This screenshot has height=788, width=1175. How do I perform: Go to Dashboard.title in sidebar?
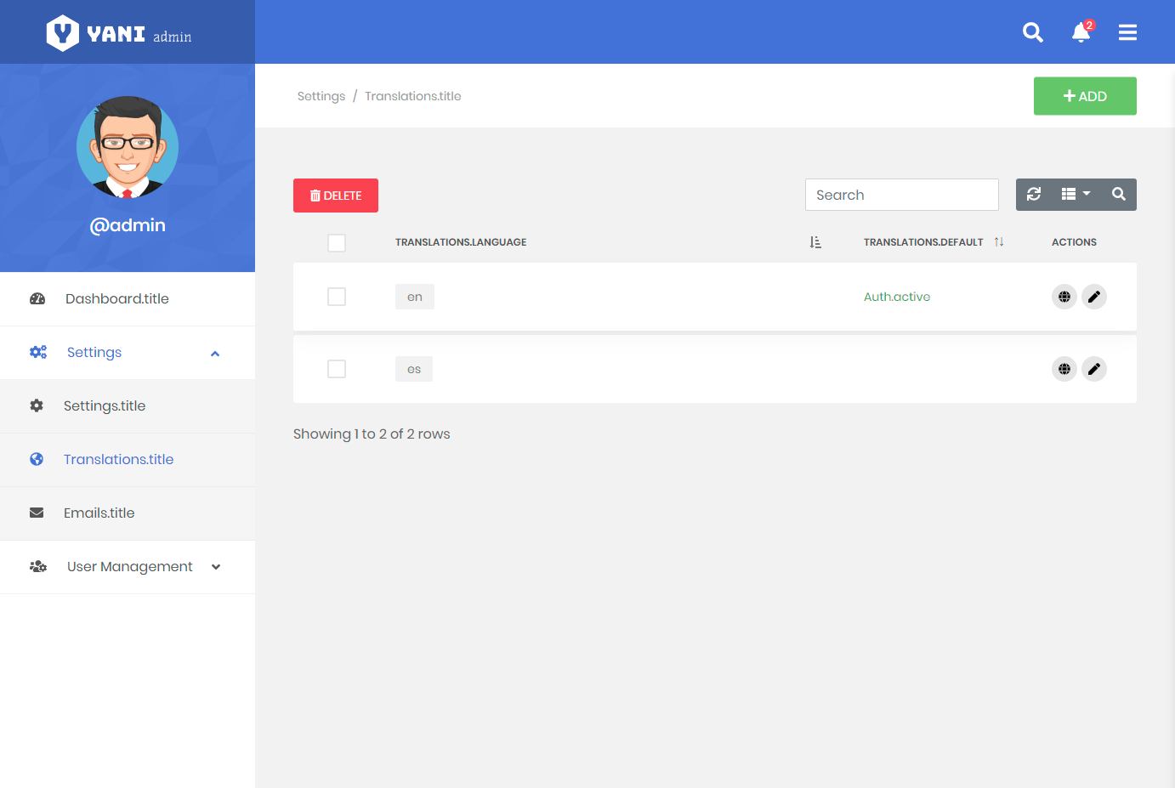tap(117, 299)
